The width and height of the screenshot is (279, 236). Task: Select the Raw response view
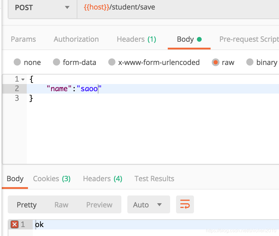[61, 205]
